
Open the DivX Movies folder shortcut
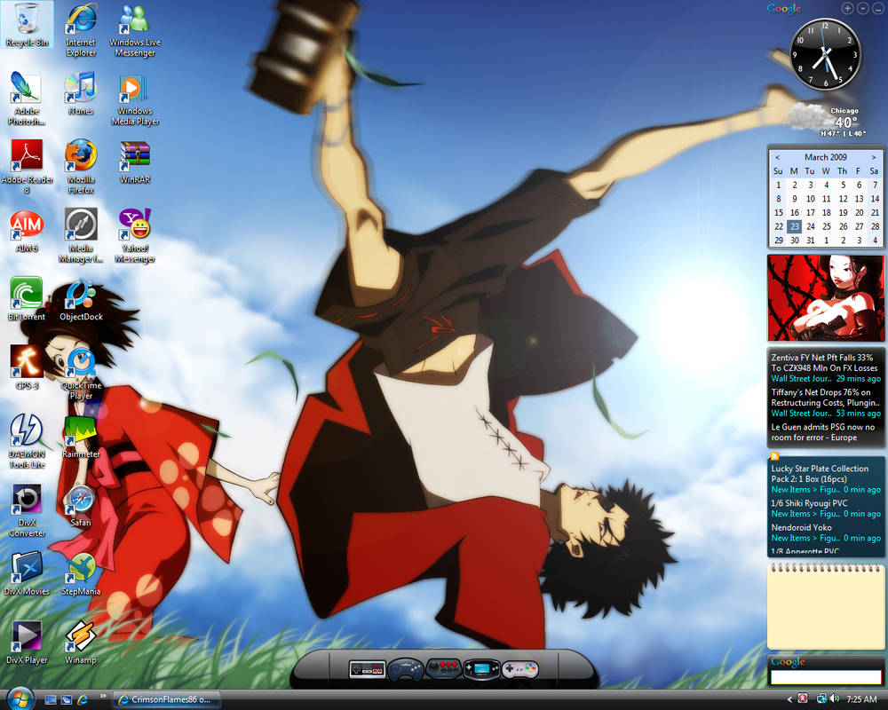27,573
